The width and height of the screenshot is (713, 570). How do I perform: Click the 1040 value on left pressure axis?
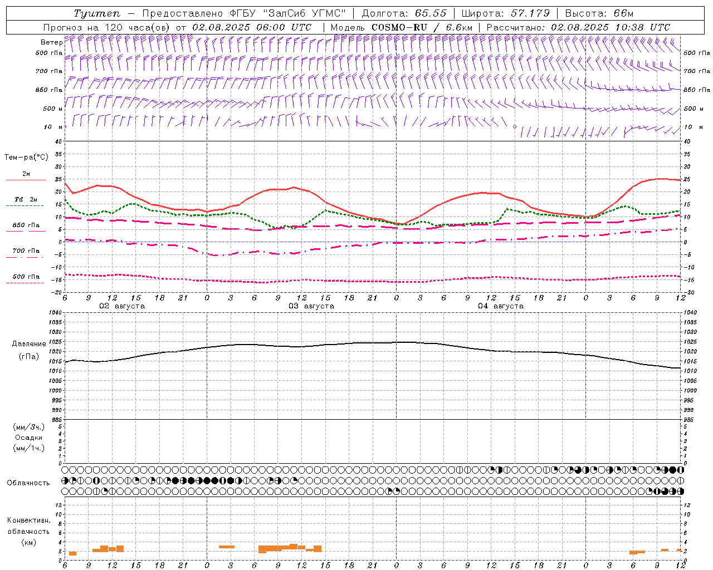(x=55, y=313)
